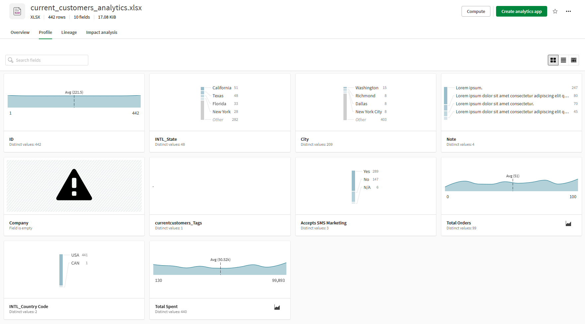
Task: Expand the Other group under INTL_State
Action: coord(218,120)
